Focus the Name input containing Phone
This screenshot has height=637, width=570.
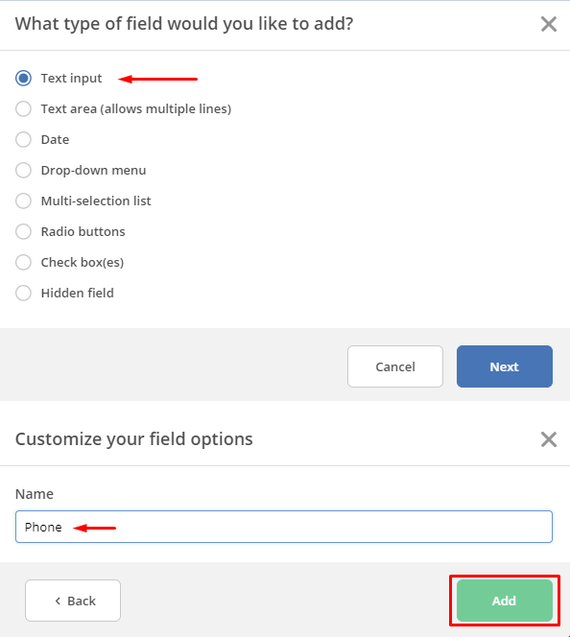click(284, 527)
